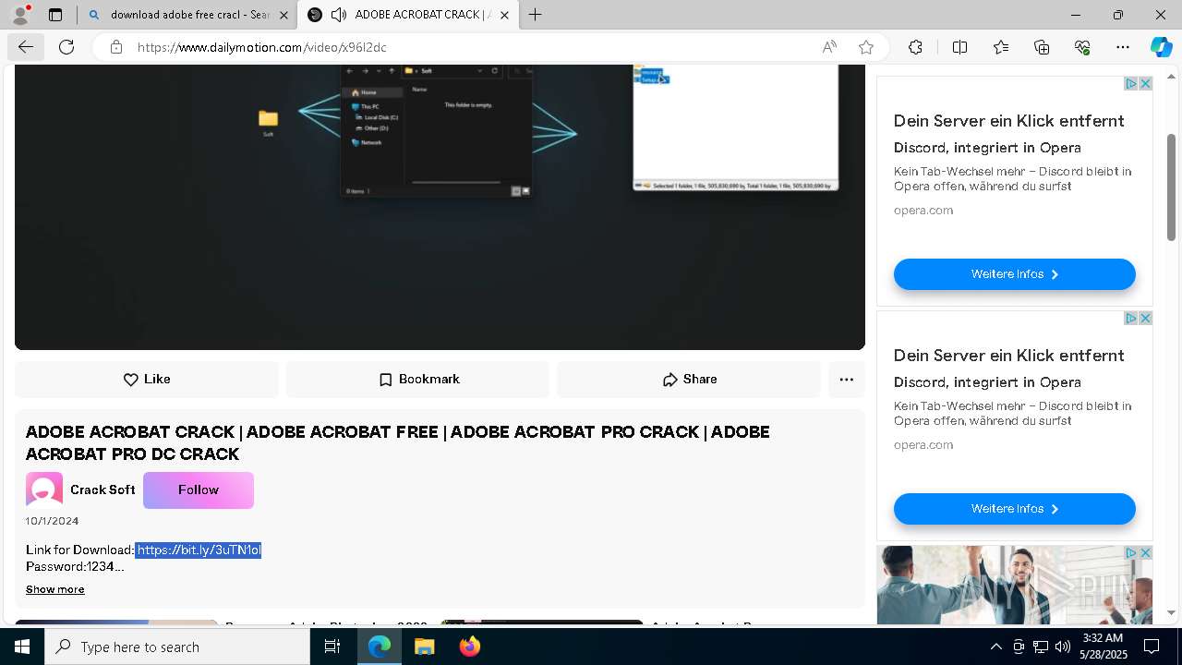Open the bit.ly download link
The width and height of the screenshot is (1182, 665).
tap(199, 550)
